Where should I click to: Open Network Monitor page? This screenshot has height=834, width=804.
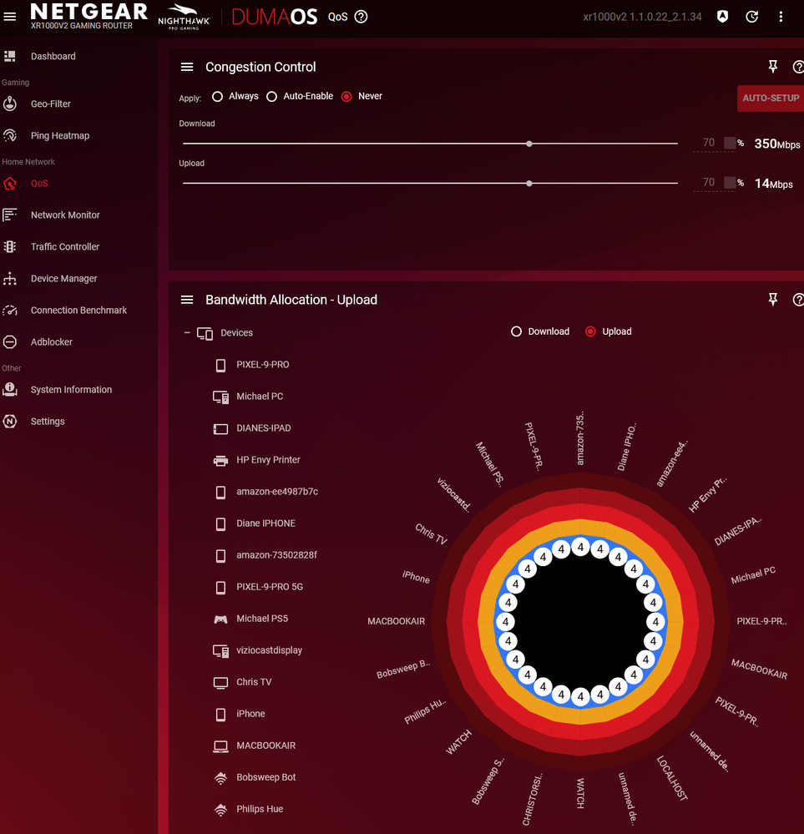point(65,215)
